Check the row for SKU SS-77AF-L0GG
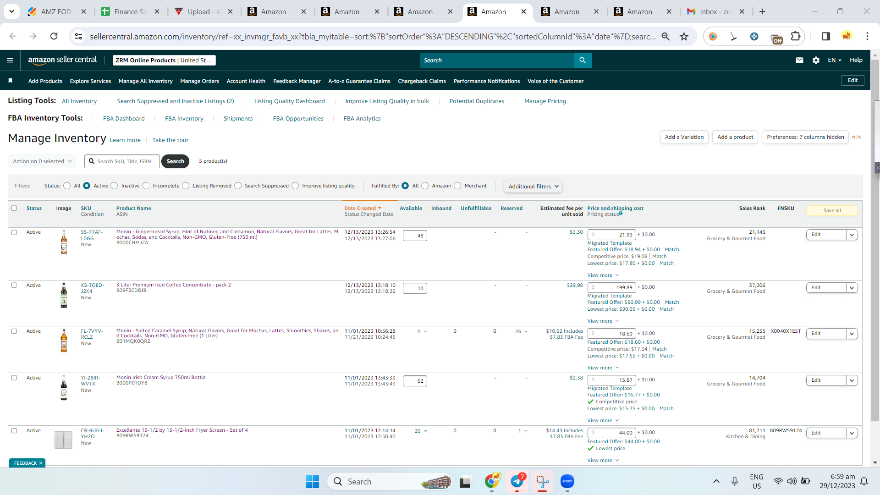This screenshot has height=495, width=880. tap(14, 232)
